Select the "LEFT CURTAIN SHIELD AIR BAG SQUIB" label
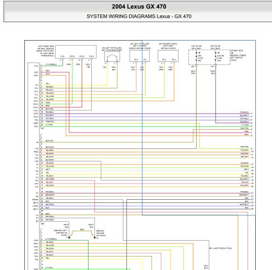The width and height of the screenshot is (272, 270). (x=140, y=47)
